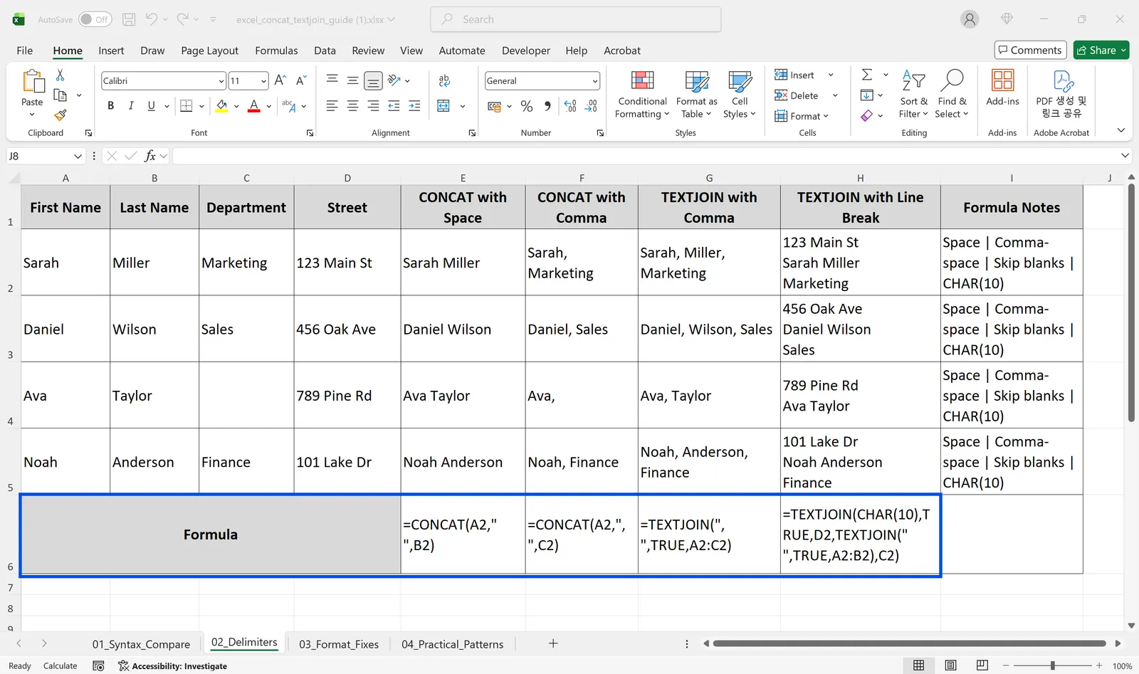Add a new sheet with plus button
The image size is (1139, 674).
pos(553,643)
